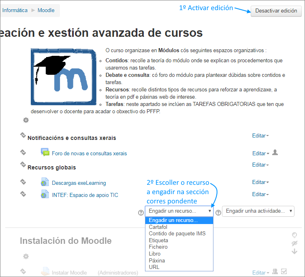This screenshot has width=305, height=277.
Task: Click Instalar Moodle activity icon
Action: point(45,271)
